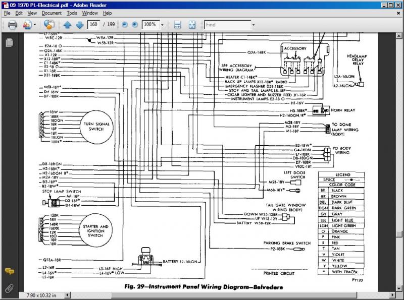Open the Tools menu

[72, 13]
